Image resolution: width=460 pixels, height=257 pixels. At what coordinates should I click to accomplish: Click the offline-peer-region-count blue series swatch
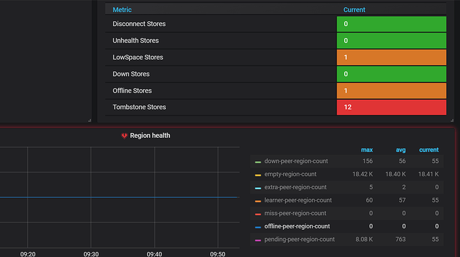coord(258,227)
